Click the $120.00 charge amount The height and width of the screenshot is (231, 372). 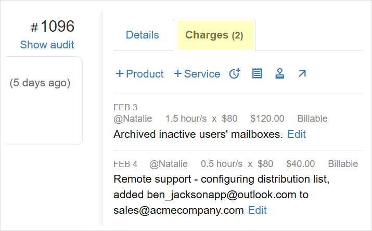point(267,119)
